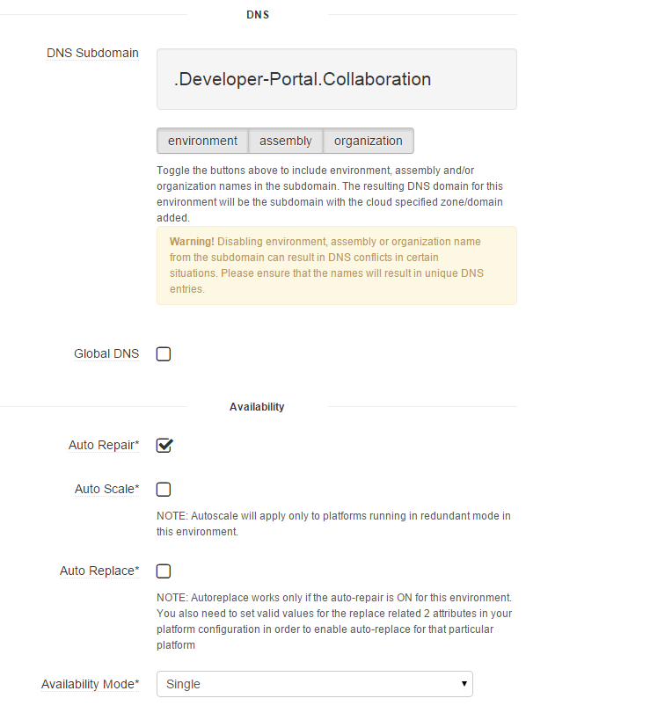Toggle the environment subdomain button
The image size is (650, 720).
tap(201, 141)
